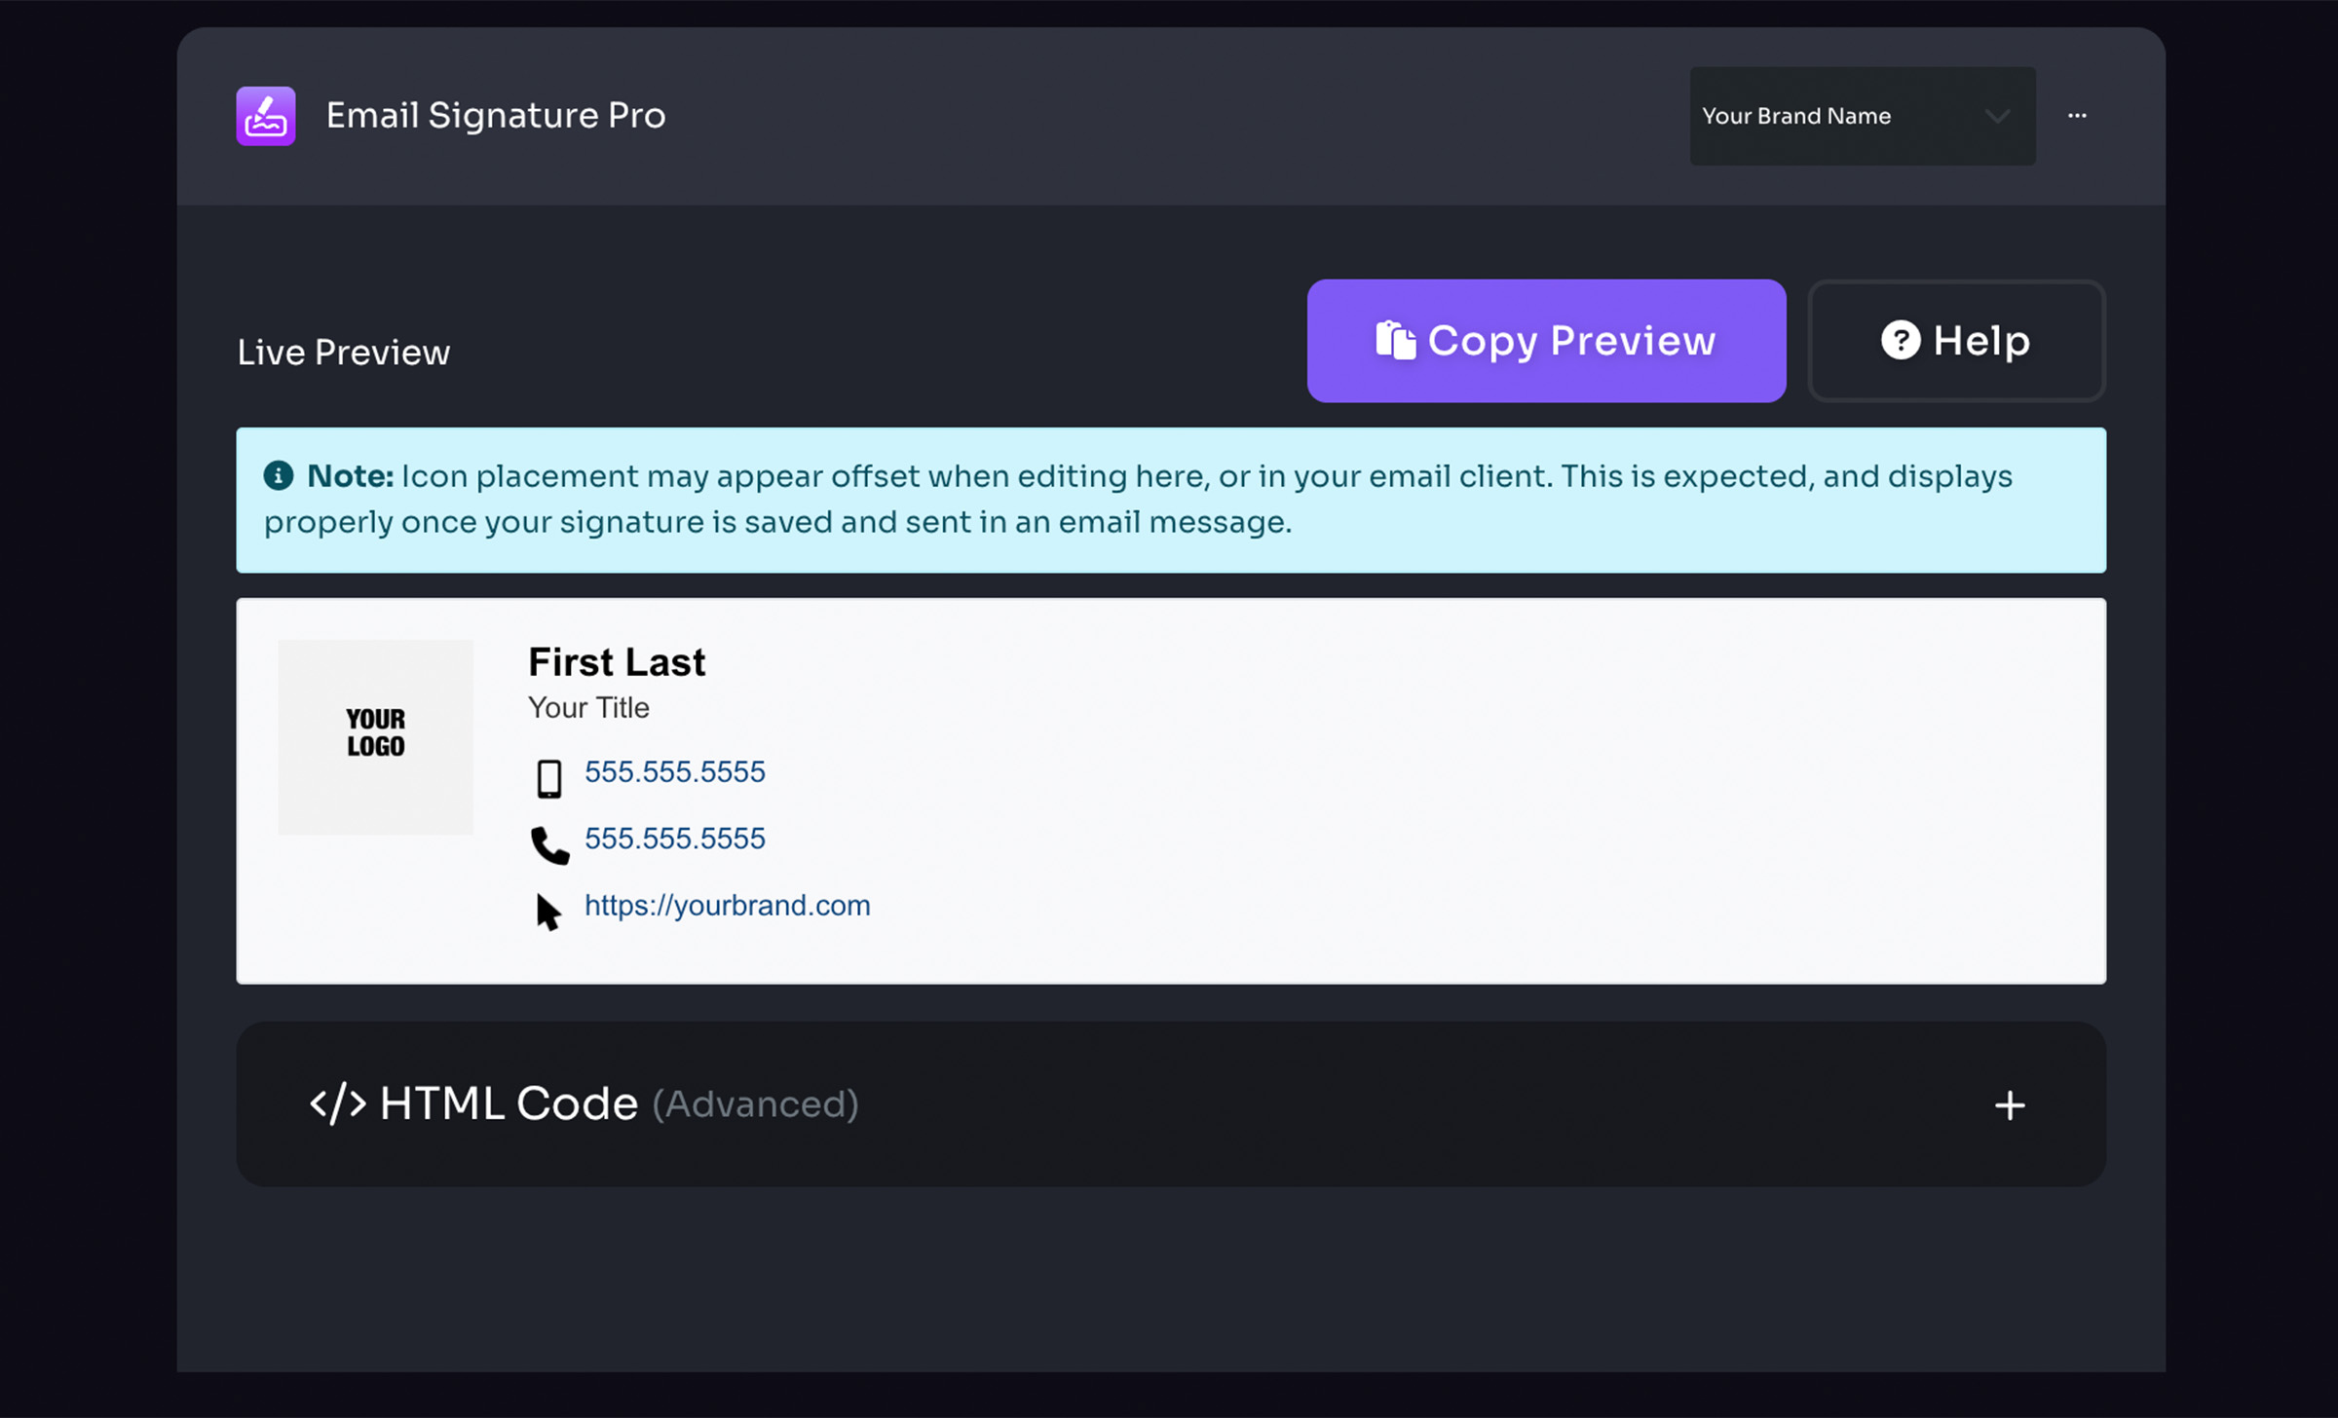Click the landline phone icon in the signature
Image resolution: width=2338 pixels, height=1418 pixels.
[549, 843]
